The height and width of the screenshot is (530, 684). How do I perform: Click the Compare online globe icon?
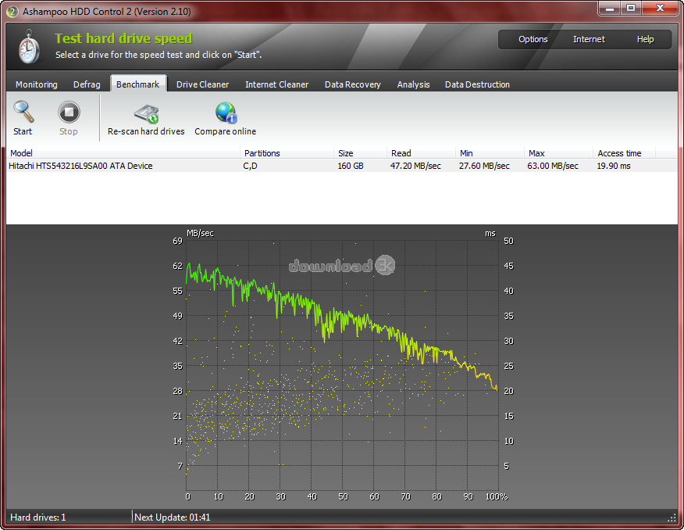pos(226,113)
